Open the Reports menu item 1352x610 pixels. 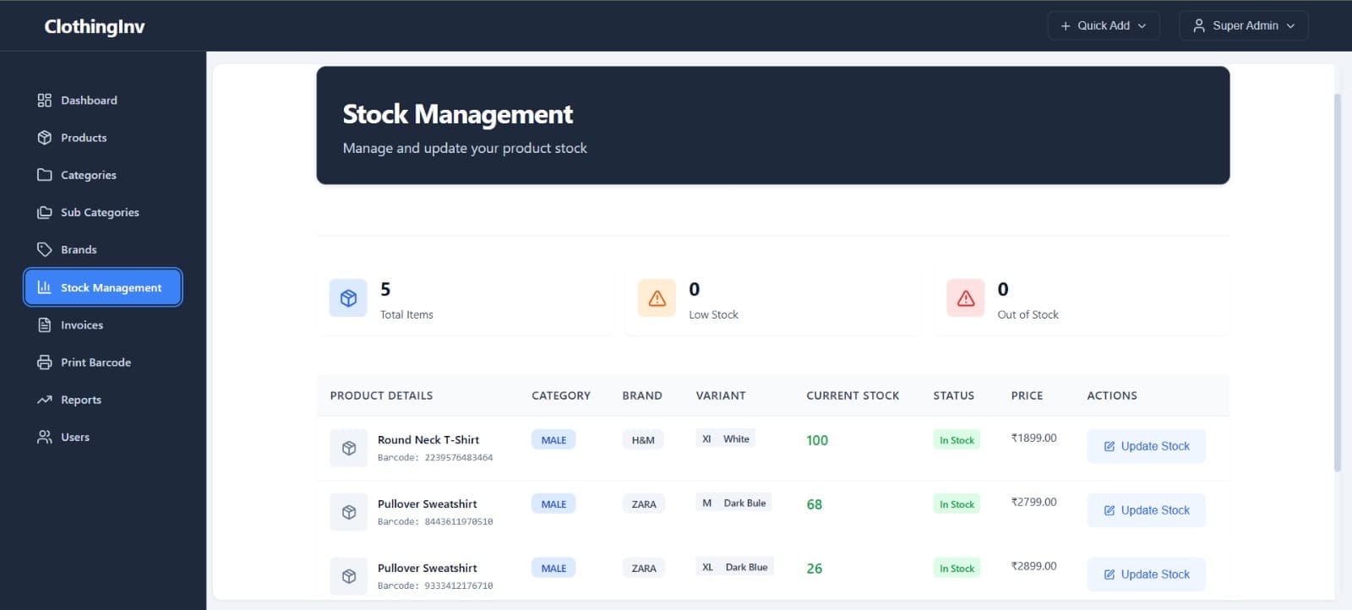point(103,400)
